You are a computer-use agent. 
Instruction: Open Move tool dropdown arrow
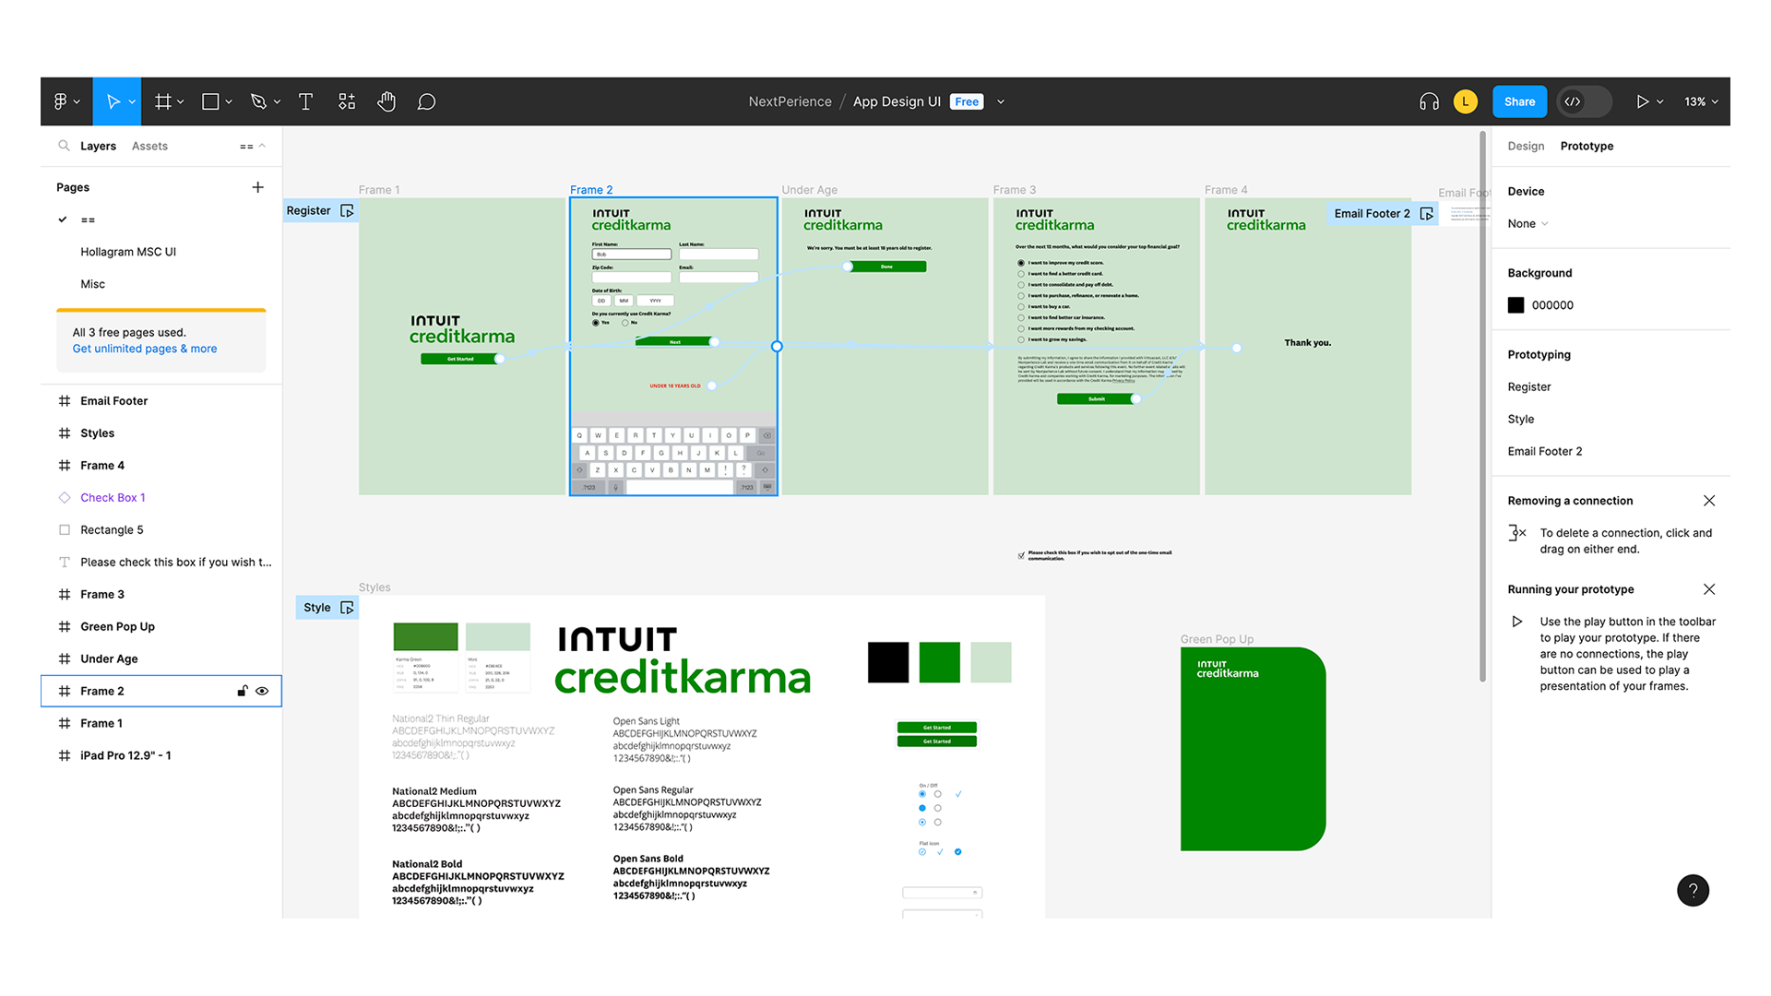pos(132,101)
